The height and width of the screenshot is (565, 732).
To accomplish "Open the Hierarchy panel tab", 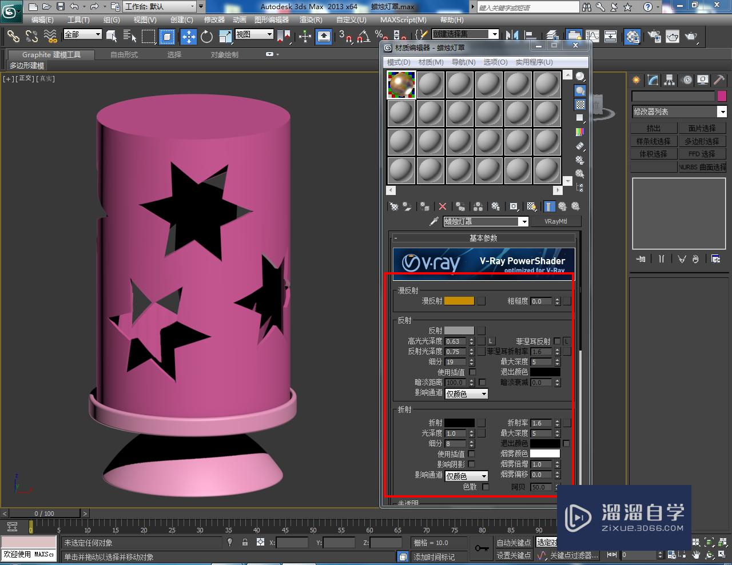I will 669,81.
